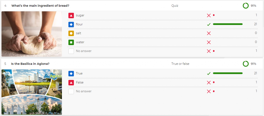Screen dimensions: 264x116
Task: Open the Aglona Basilica collage image
Action: (32, 92)
